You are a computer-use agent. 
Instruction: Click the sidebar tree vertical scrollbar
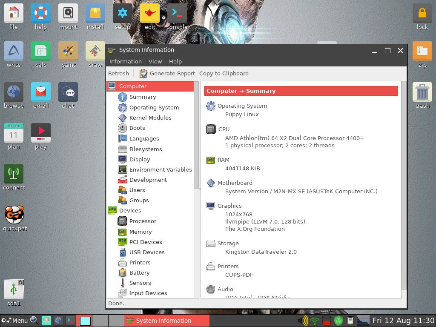tap(196, 135)
